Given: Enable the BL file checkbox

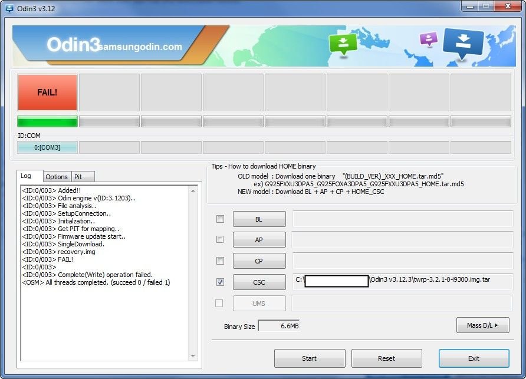Looking at the screenshot, I should (220, 219).
